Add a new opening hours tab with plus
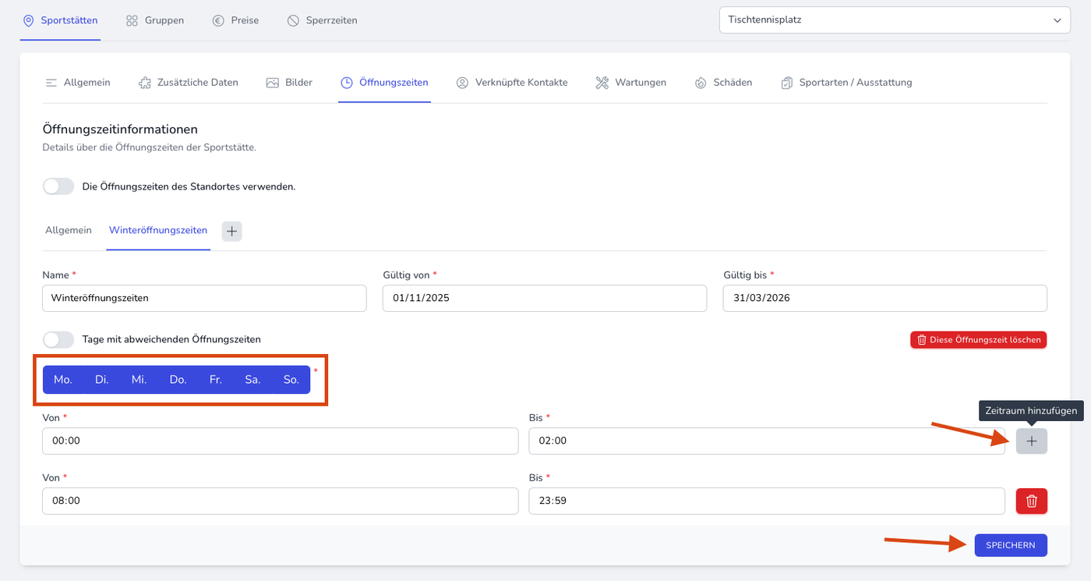Viewport: 1091px width, 581px height. pos(231,231)
